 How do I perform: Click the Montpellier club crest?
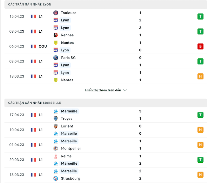click(x=56, y=148)
